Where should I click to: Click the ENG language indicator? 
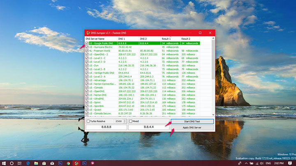point(268,163)
